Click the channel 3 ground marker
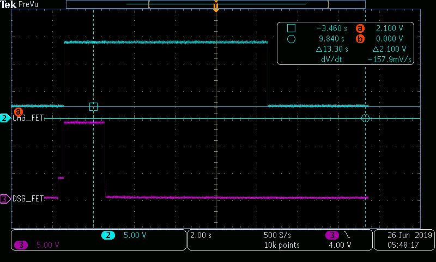The width and height of the screenshot is (436, 262). pyautogui.click(x=5, y=199)
